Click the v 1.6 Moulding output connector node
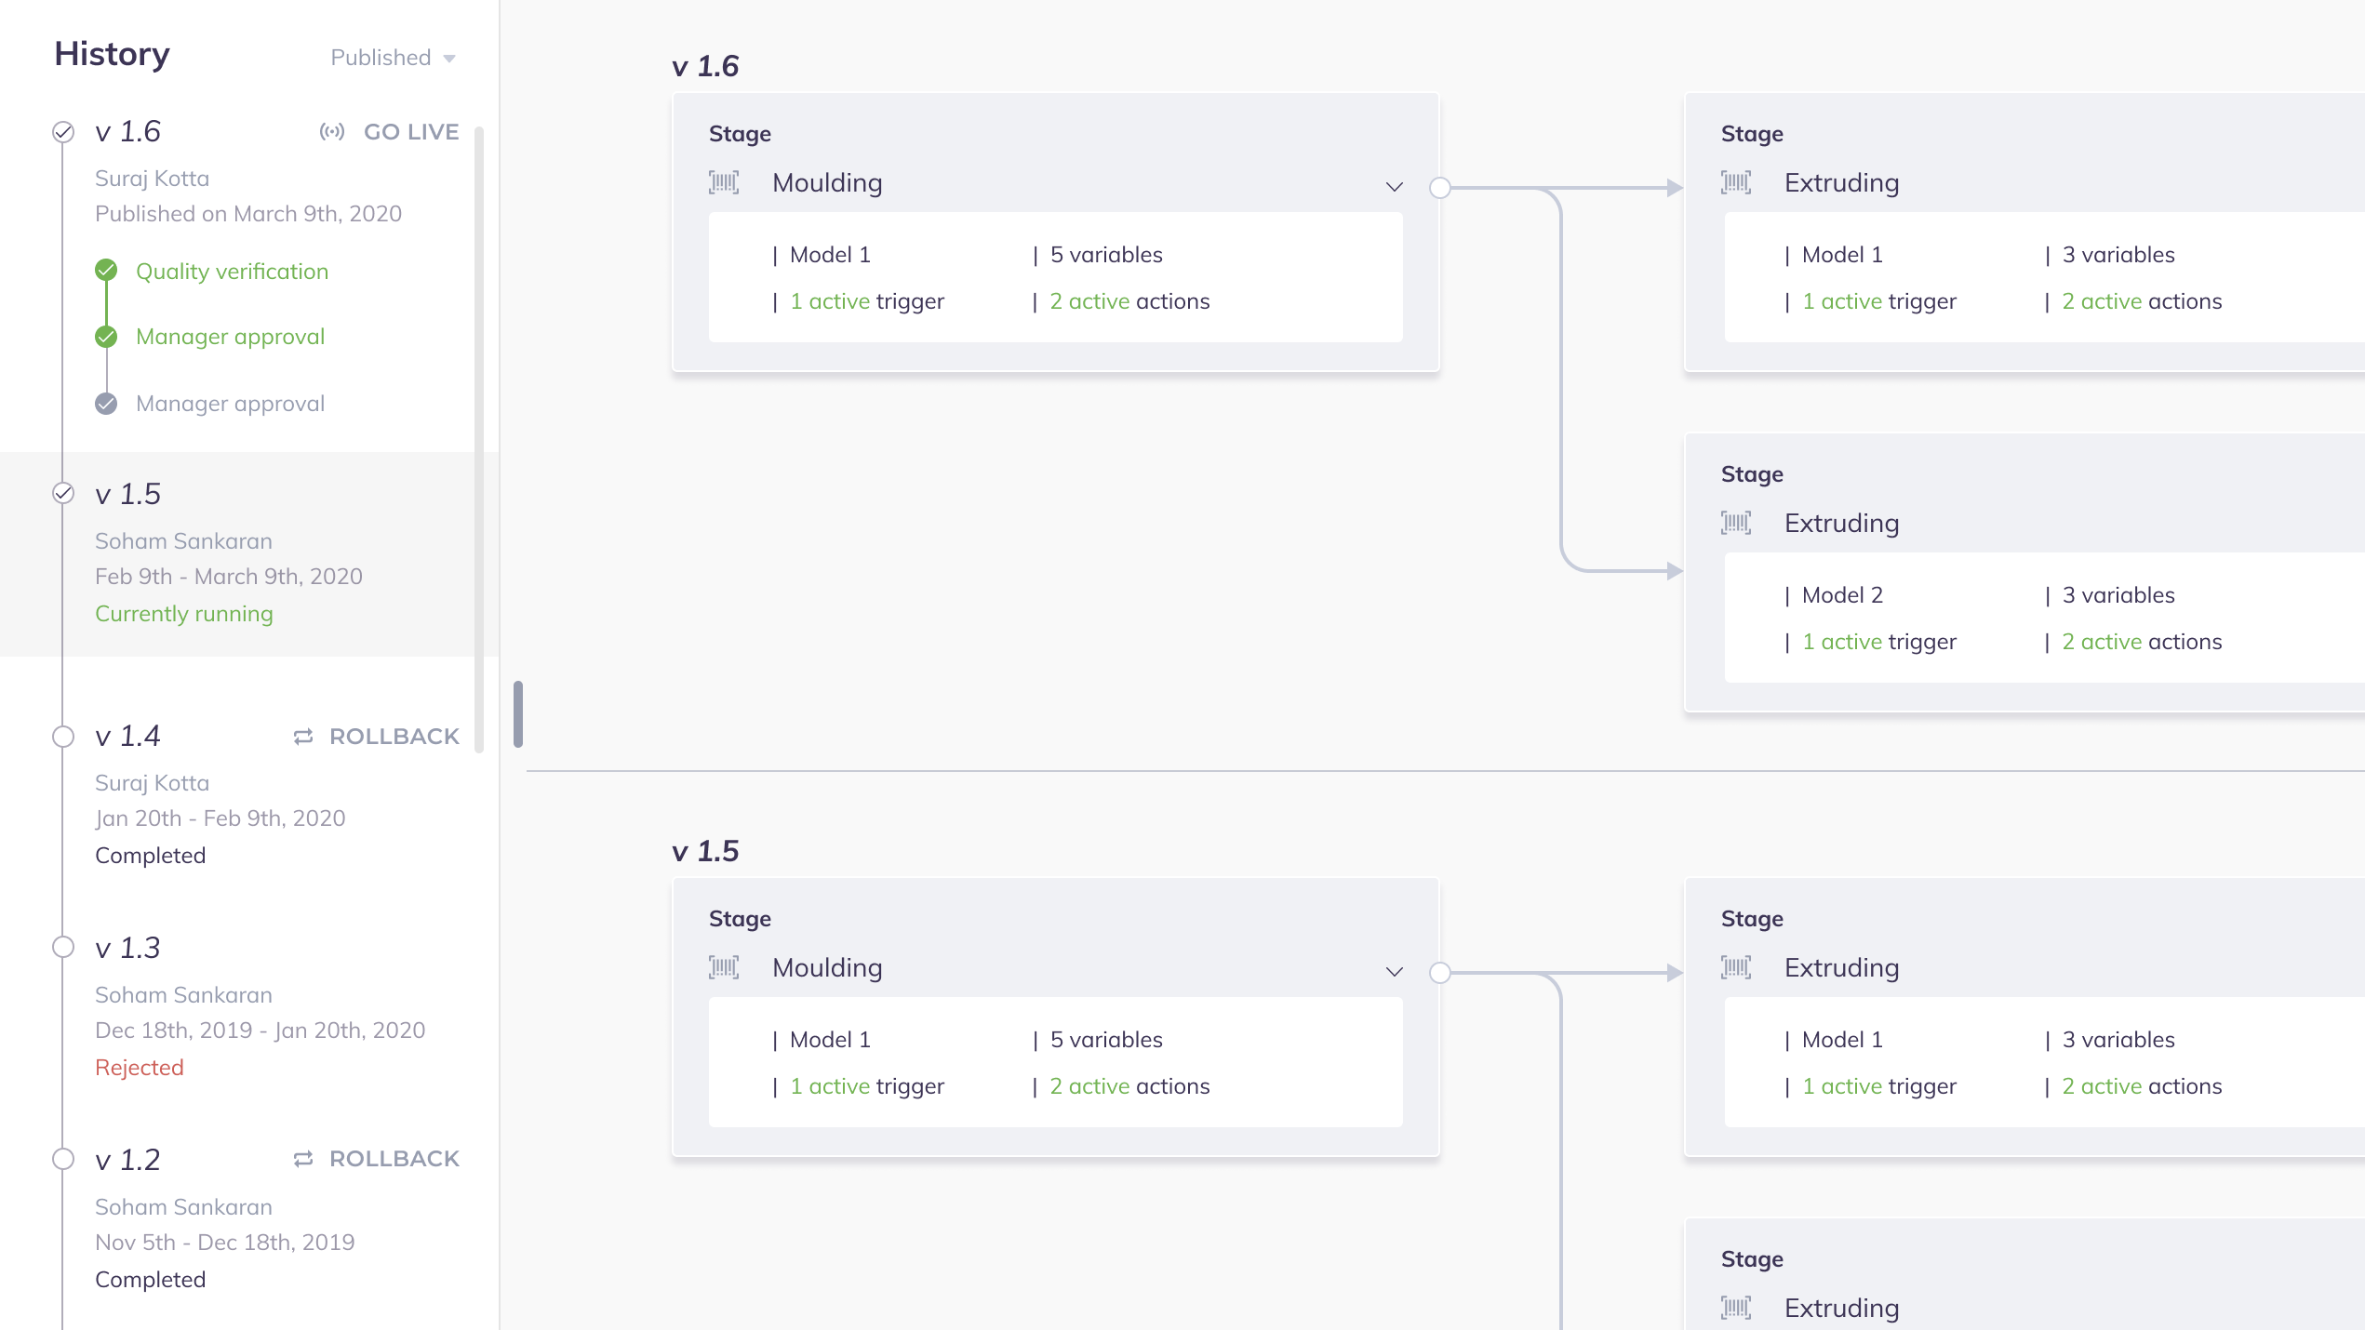The image size is (2365, 1330). click(1440, 188)
